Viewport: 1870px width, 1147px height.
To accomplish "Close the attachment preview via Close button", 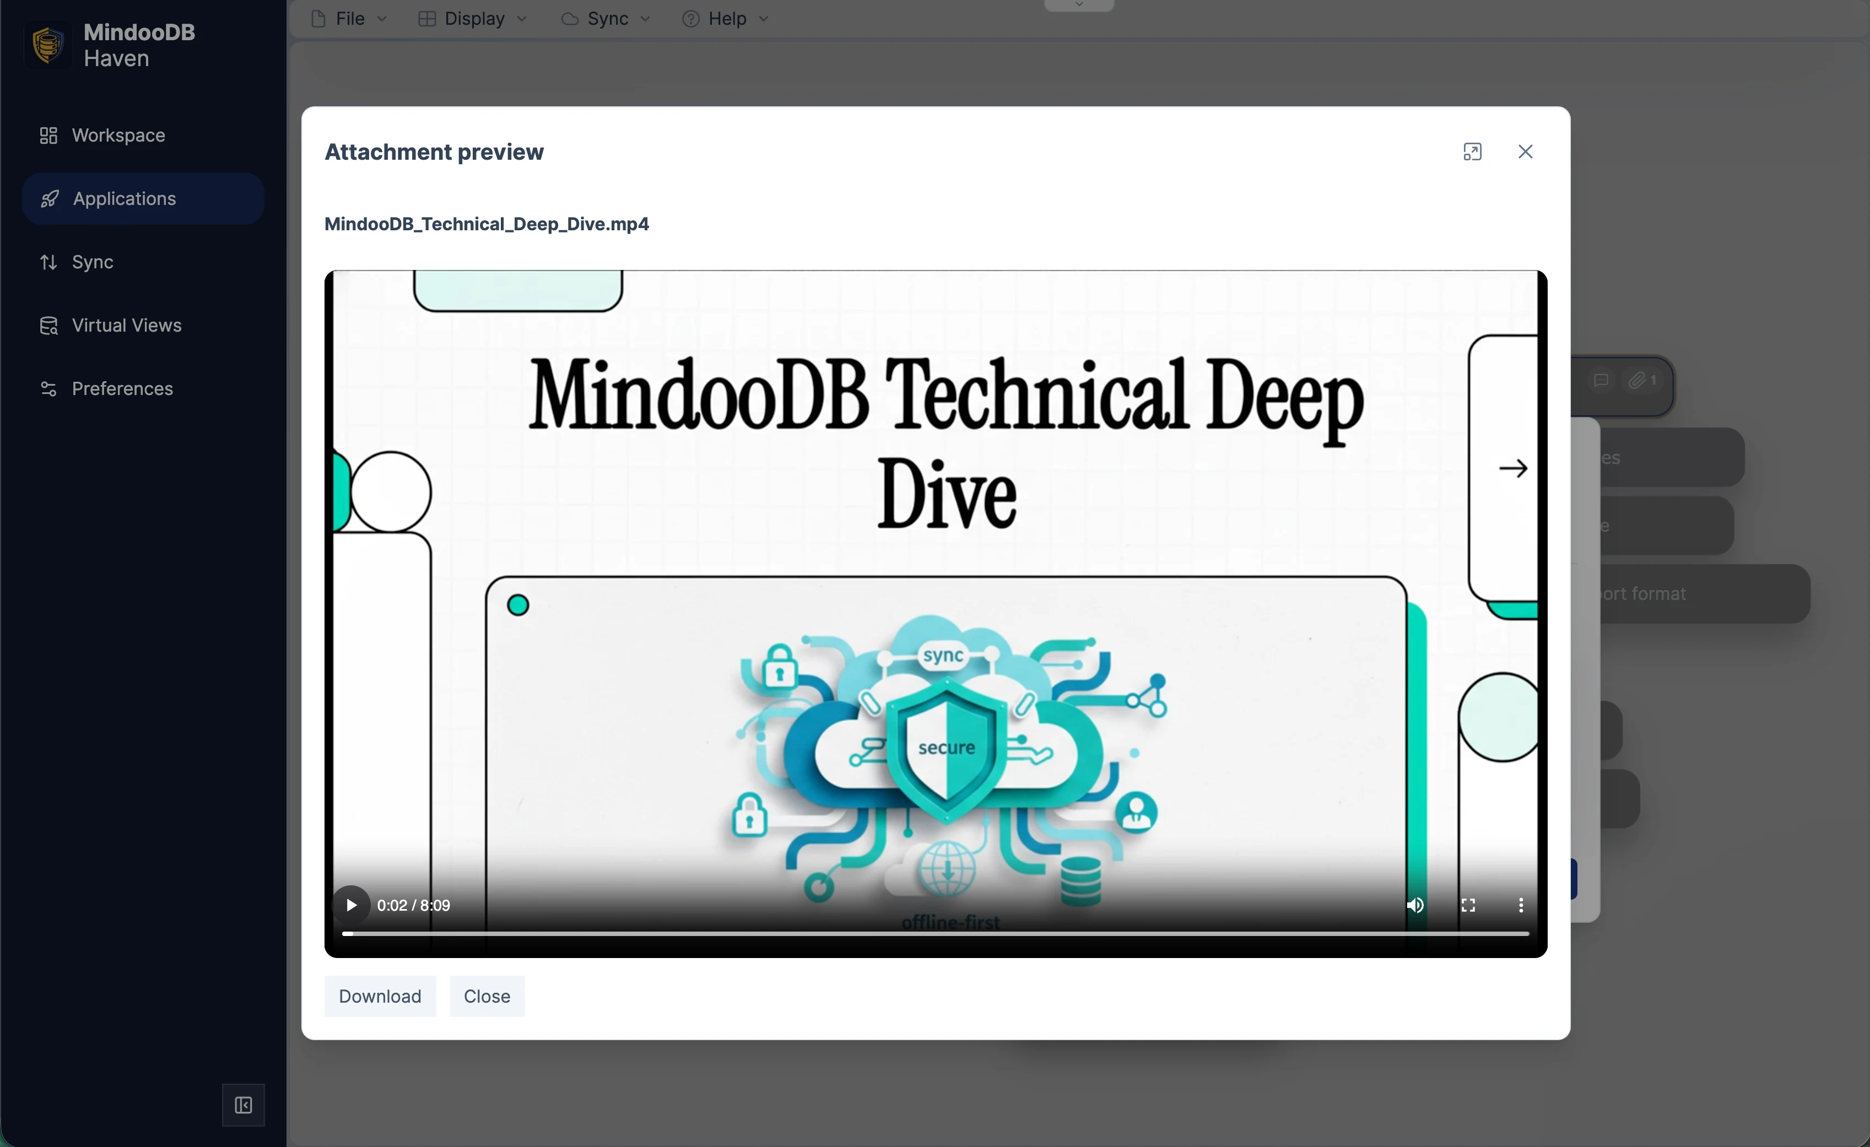I will (487, 996).
